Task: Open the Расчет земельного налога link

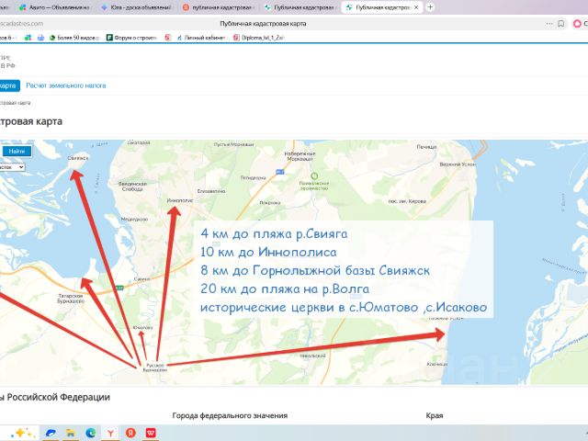Action: tap(66, 85)
